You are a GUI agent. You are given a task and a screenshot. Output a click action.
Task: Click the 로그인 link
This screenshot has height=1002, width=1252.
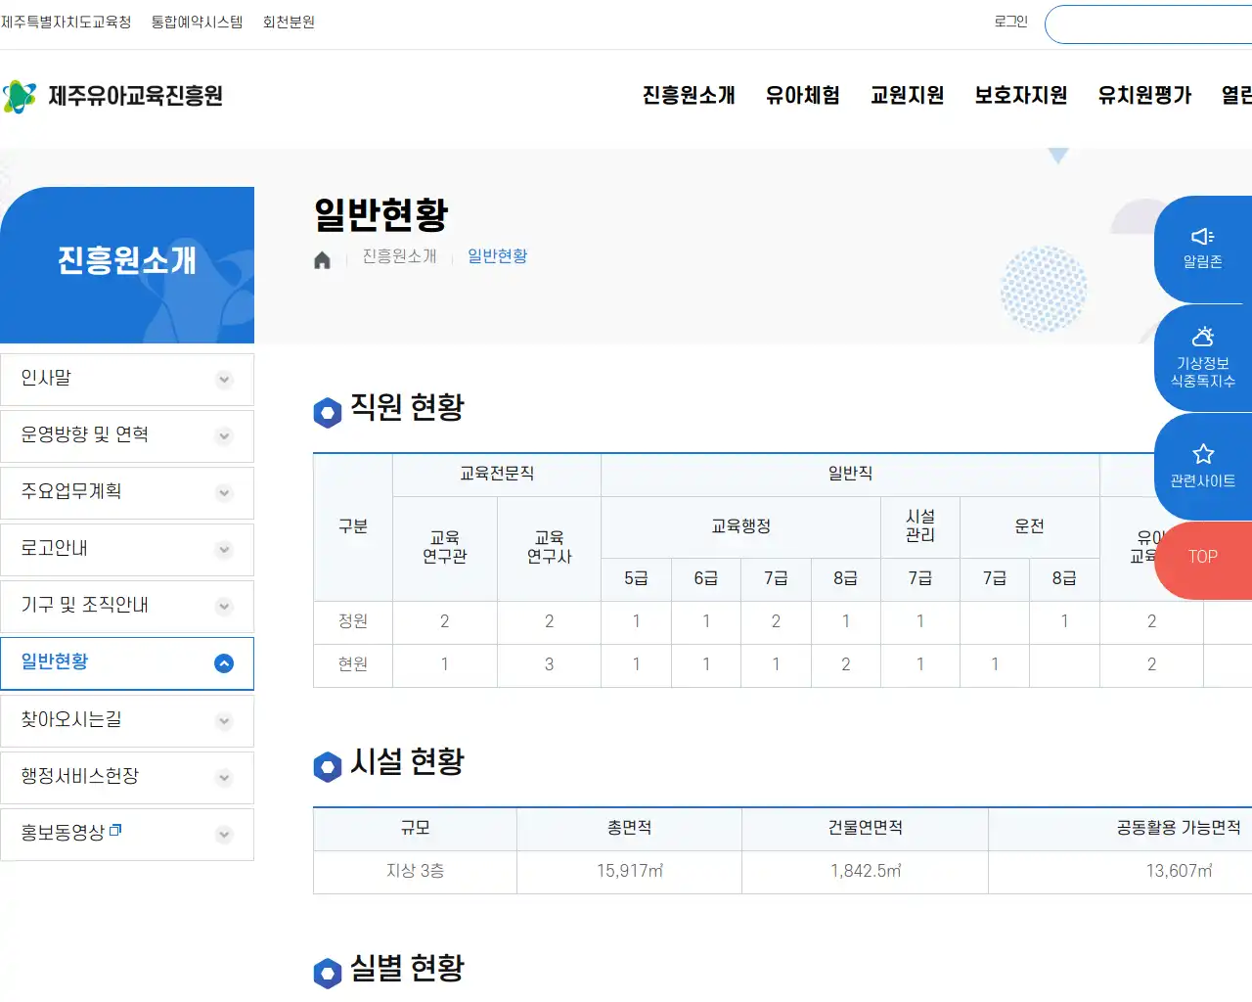(x=1010, y=22)
